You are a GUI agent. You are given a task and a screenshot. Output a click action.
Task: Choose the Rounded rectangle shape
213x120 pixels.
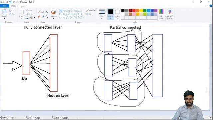(74, 11)
